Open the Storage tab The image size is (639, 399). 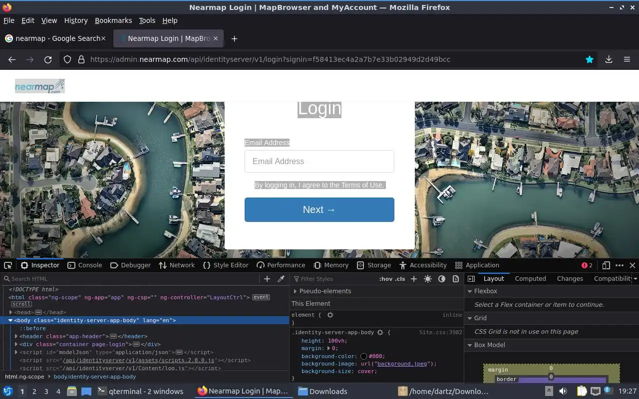pyautogui.click(x=374, y=265)
